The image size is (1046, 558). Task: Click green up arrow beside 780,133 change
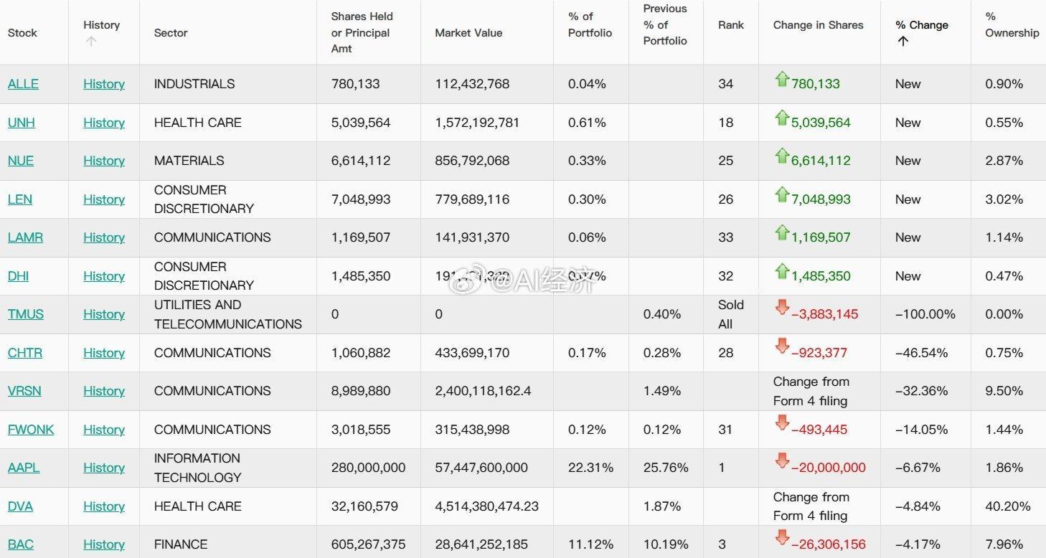click(x=782, y=80)
